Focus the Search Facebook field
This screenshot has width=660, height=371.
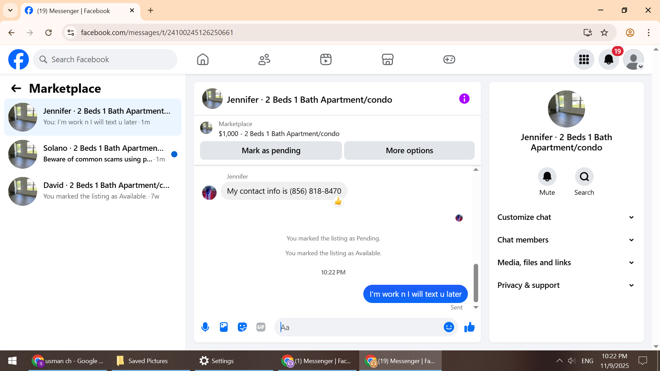point(105,59)
